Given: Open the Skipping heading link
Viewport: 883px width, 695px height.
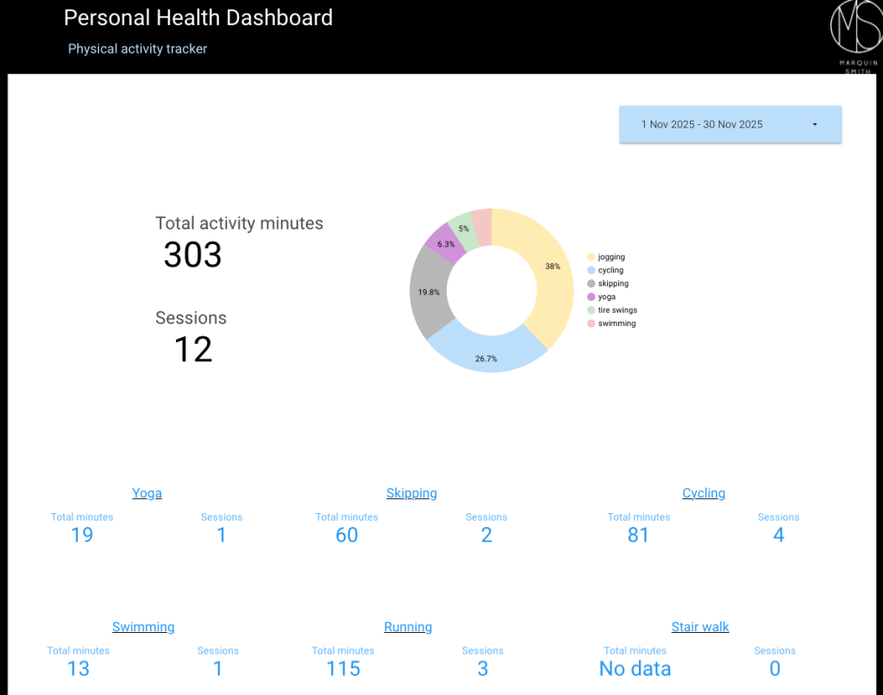Looking at the screenshot, I should (x=411, y=493).
